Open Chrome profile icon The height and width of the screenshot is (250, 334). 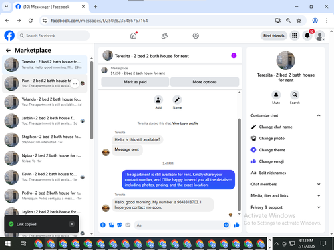pyautogui.click(x=315, y=21)
